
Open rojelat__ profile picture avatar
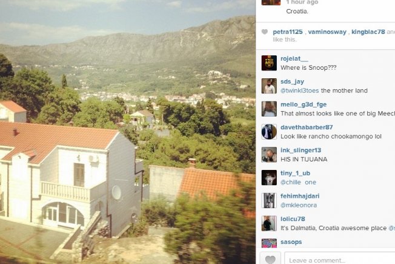pos(269,63)
